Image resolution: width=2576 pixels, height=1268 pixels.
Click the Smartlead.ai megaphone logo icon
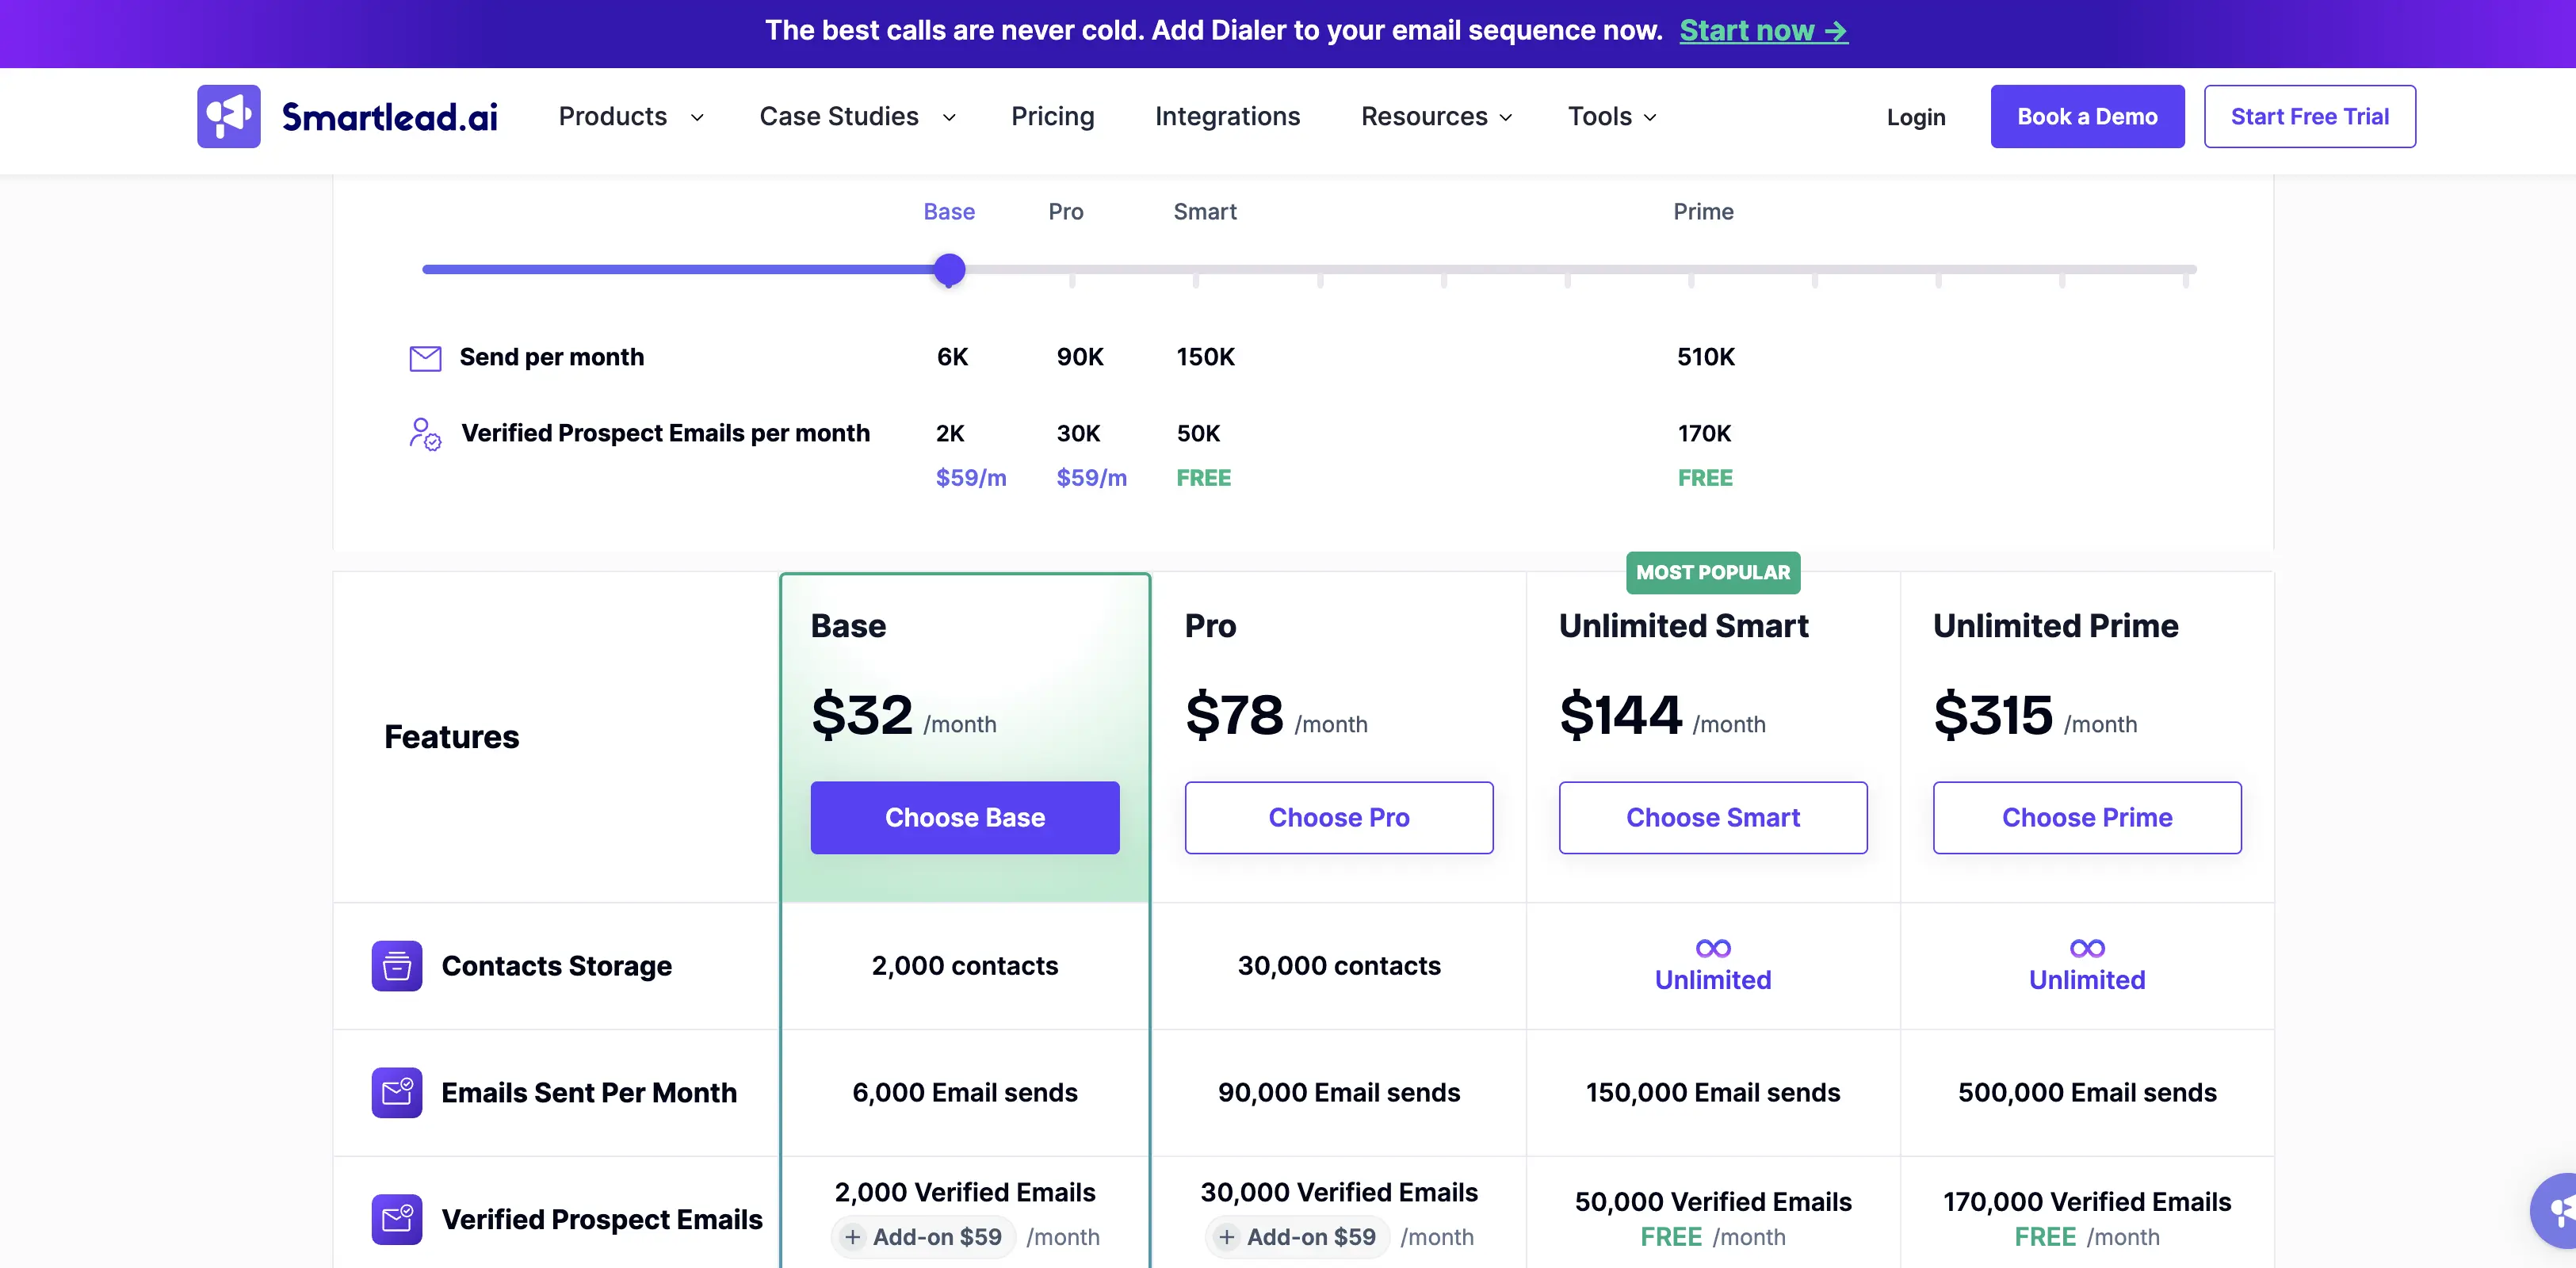(x=228, y=116)
